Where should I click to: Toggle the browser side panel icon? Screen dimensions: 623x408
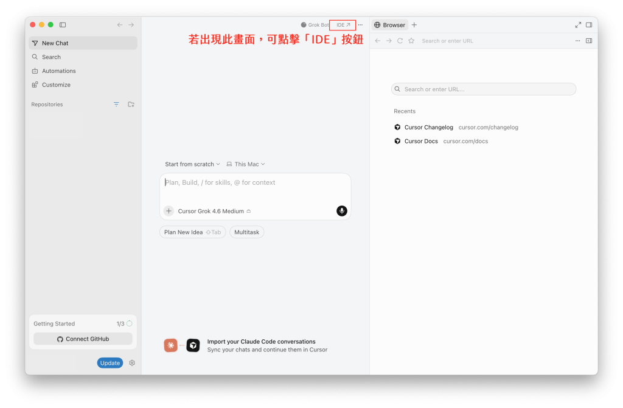(589, 41)
